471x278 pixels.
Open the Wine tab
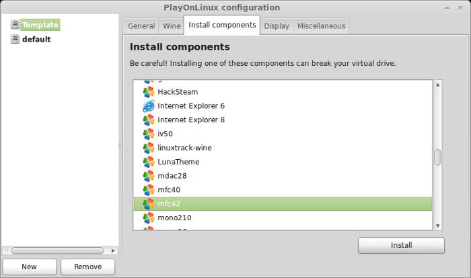point(172,26)
